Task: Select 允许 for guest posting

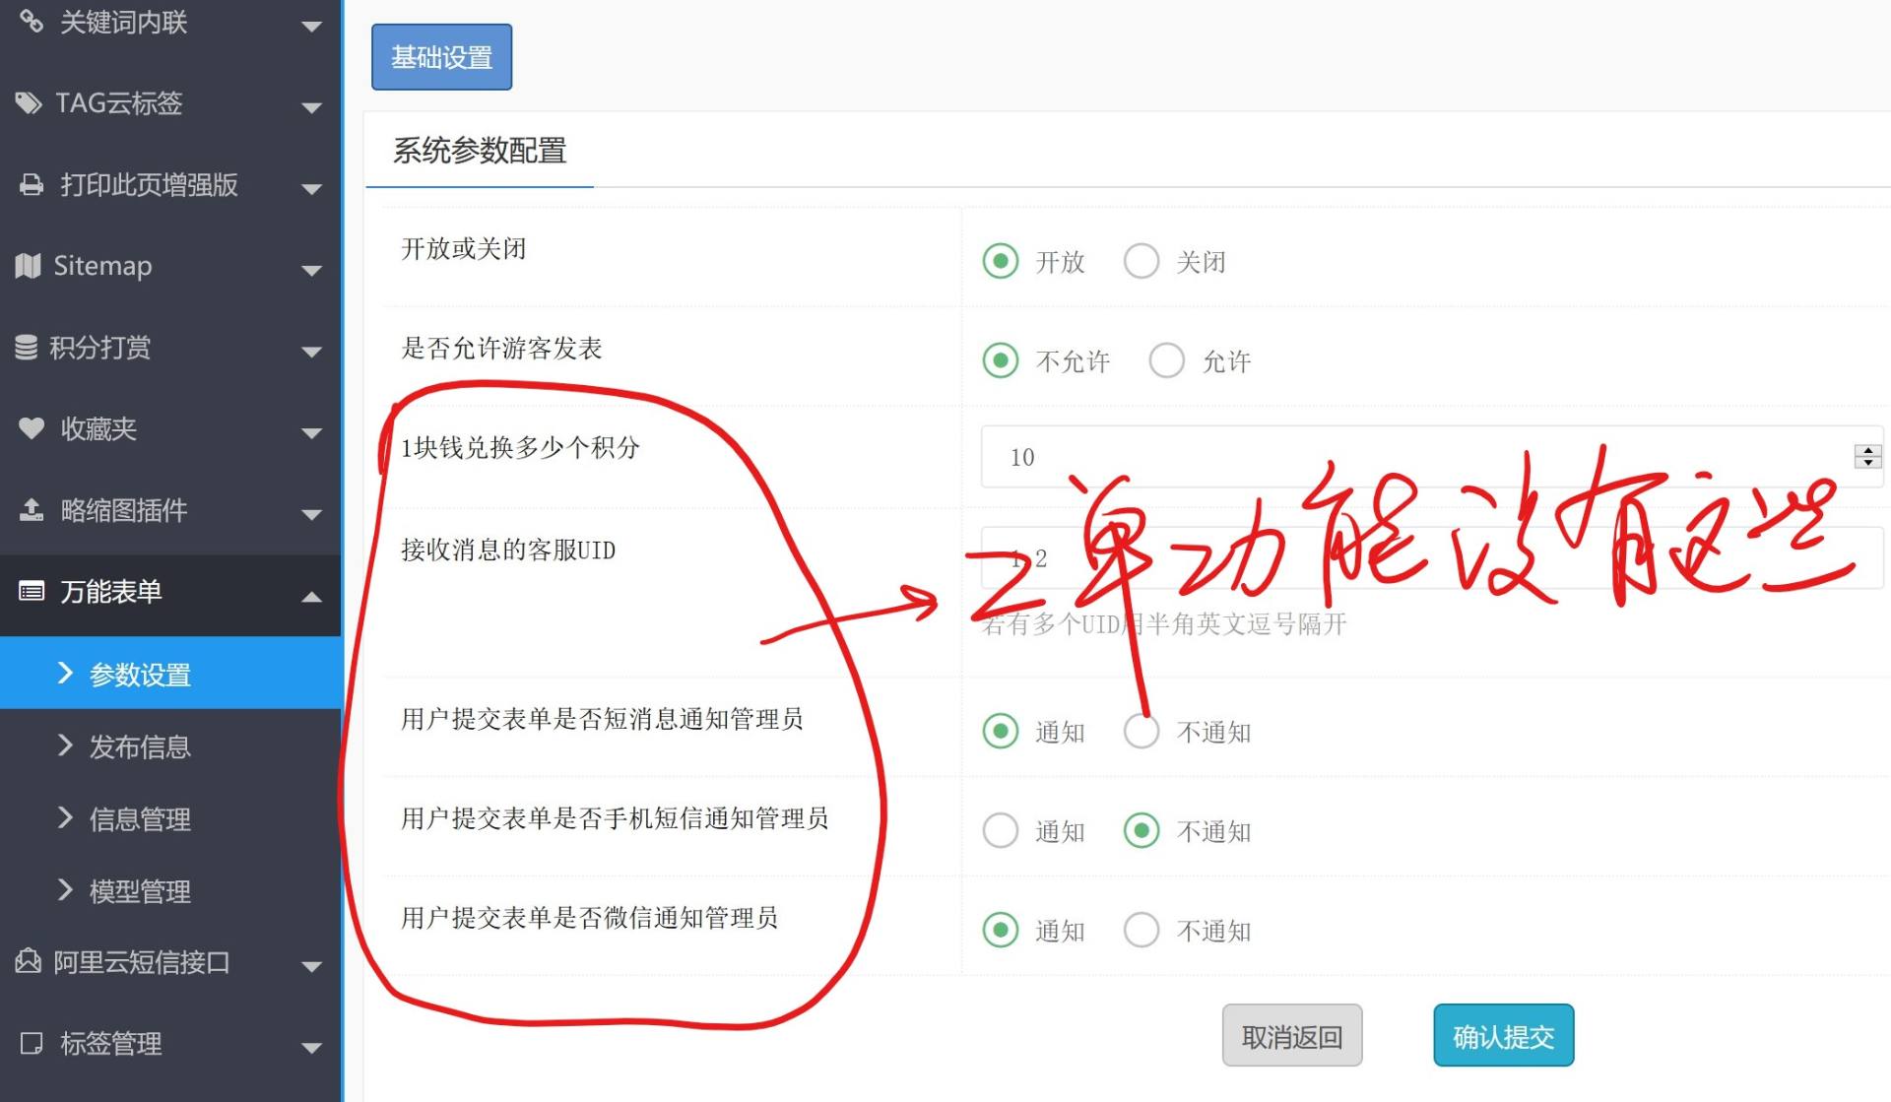Action: click(1167, 360)
